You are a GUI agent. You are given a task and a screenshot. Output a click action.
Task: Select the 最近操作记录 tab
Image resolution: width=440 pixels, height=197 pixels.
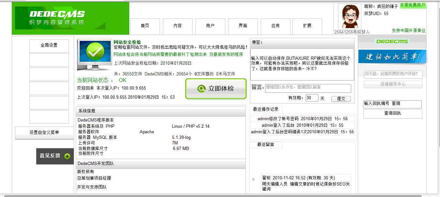(265, 109)
